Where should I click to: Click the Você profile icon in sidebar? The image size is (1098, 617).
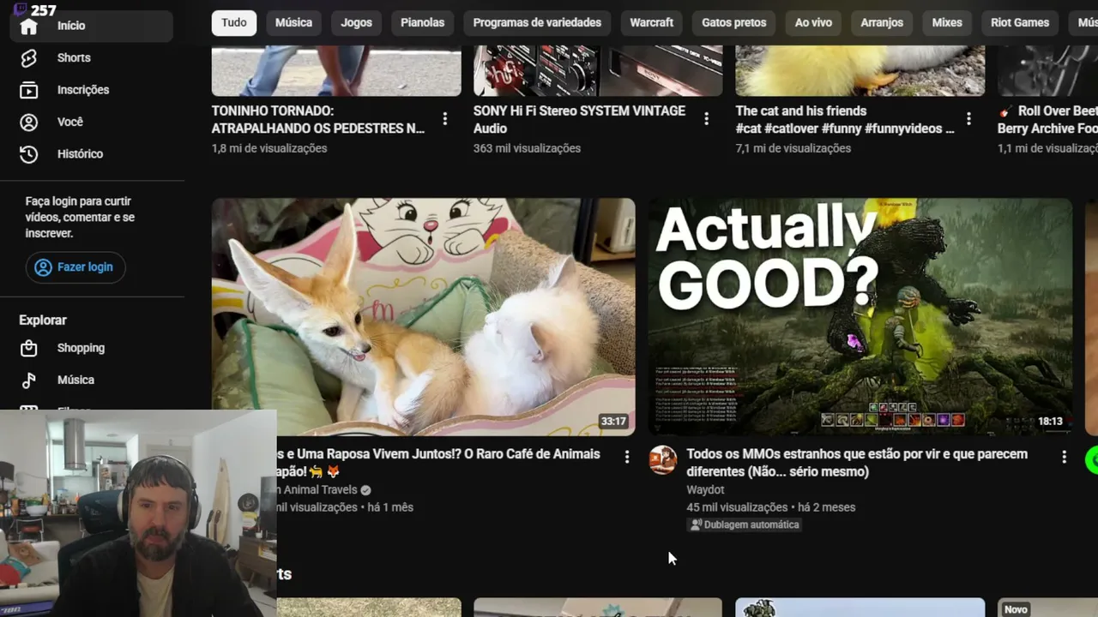pos(29,122)
